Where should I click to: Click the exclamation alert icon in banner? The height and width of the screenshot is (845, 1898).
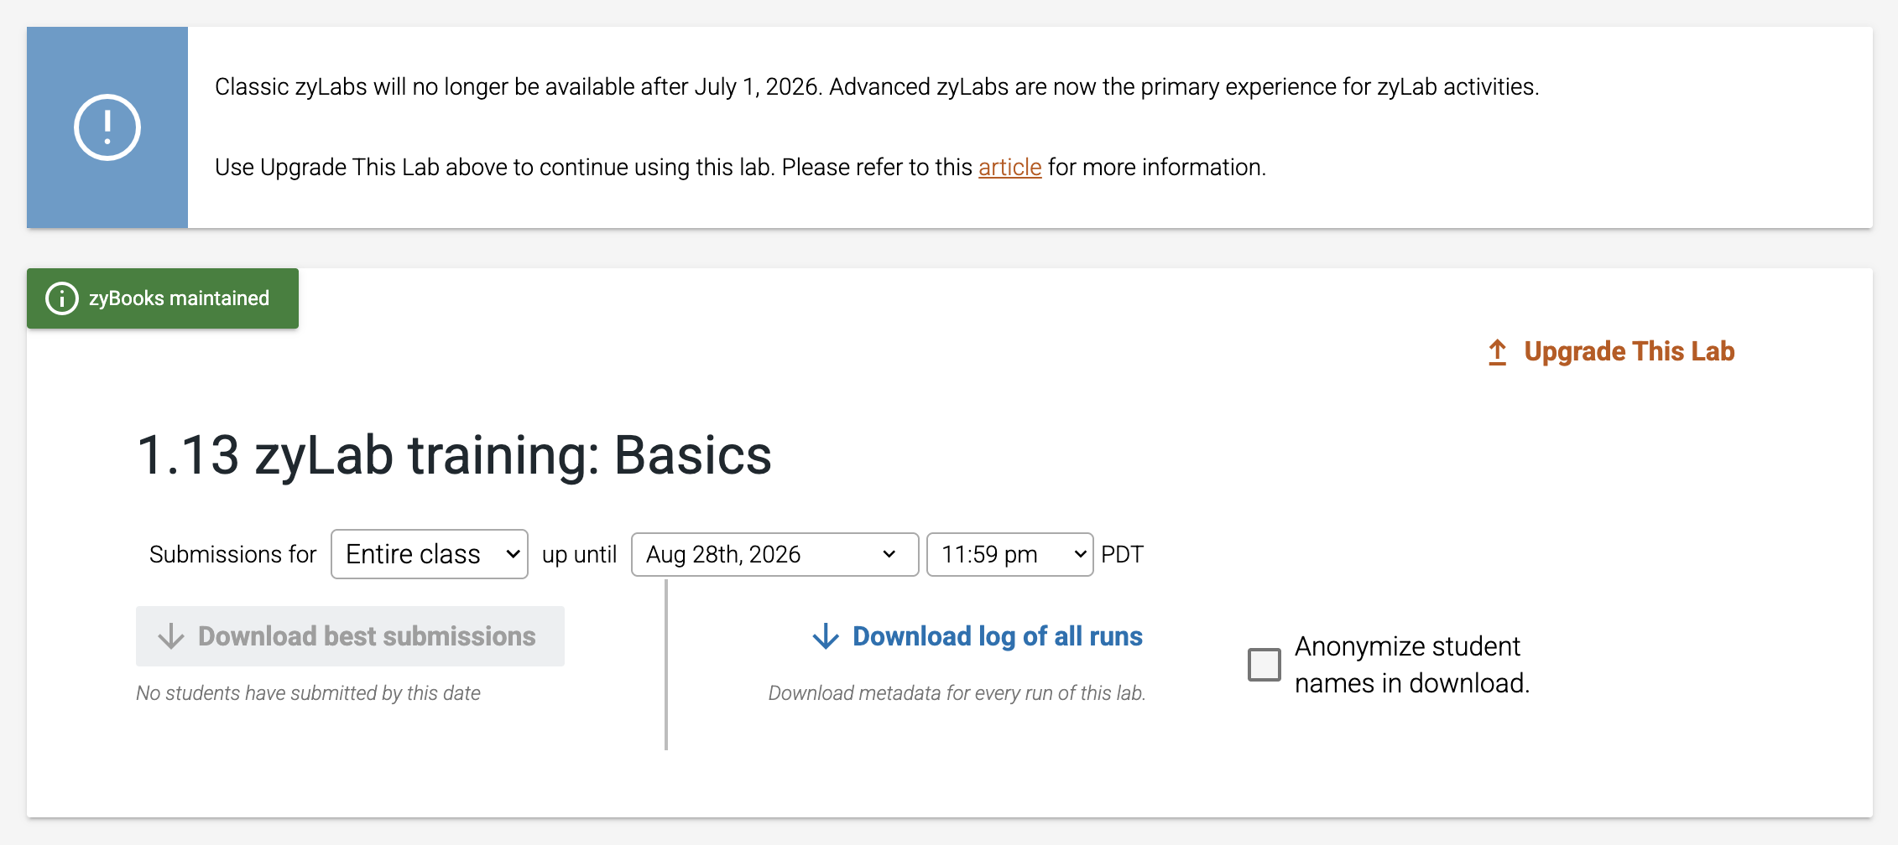107,127
